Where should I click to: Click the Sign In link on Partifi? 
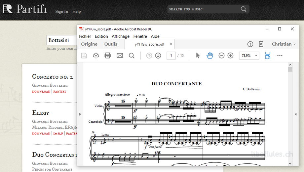click(62, 12)
